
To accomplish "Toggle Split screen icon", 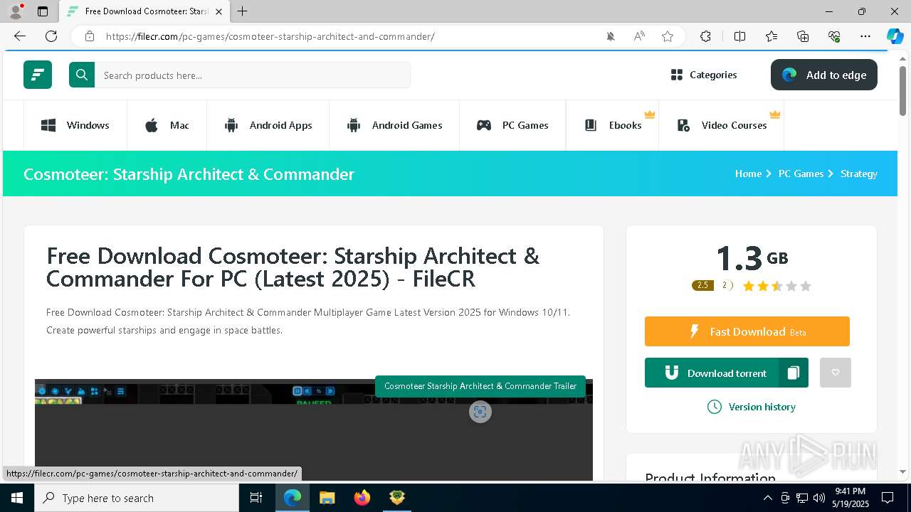I will [x=739, y=36].
